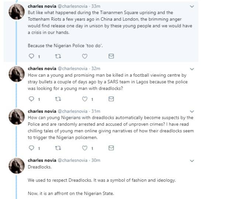Open the 33m tweet's more options chevron
The height and width of the screenshot is (199, 229).
tap(192, 7)
